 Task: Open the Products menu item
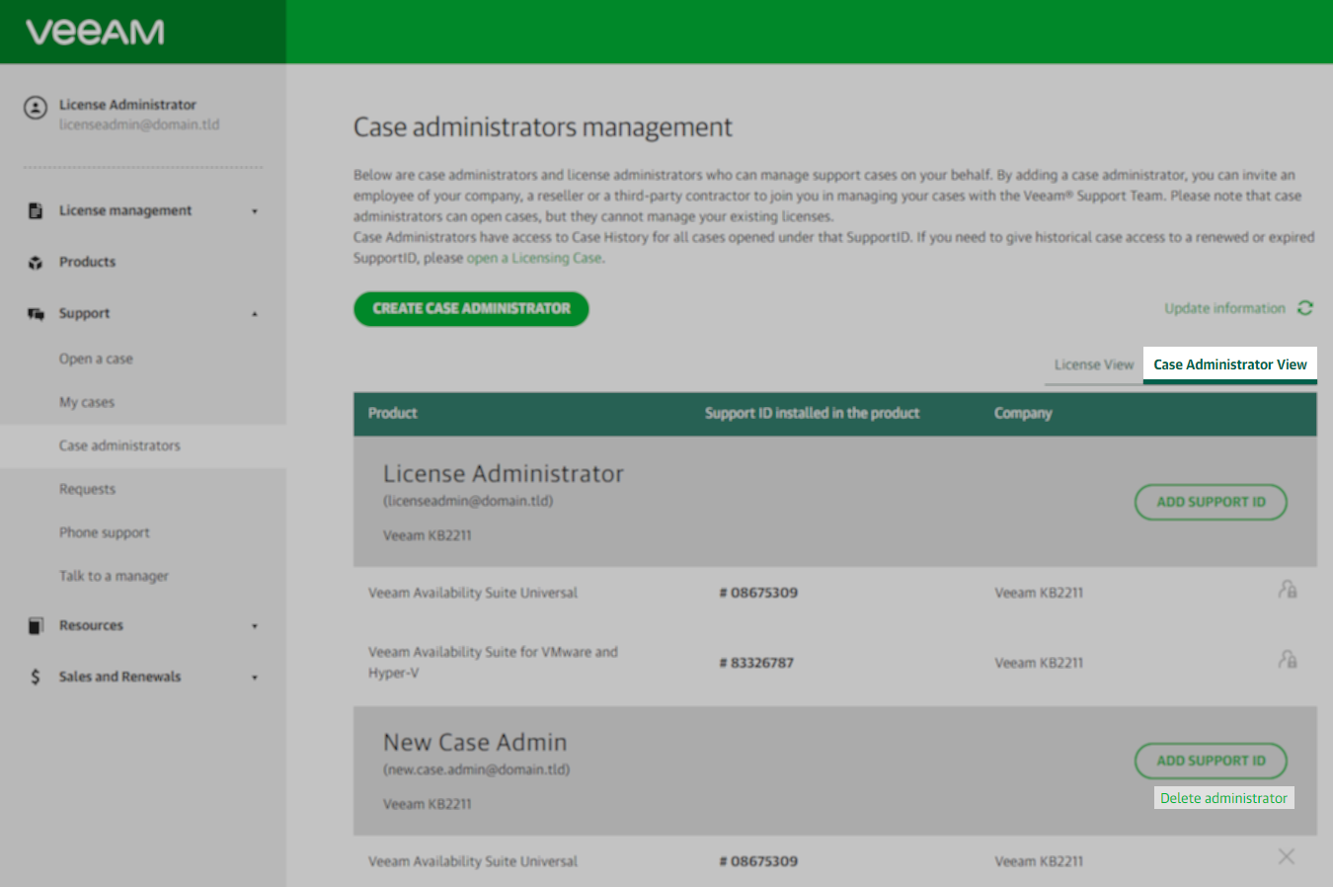tap(87, 262)
